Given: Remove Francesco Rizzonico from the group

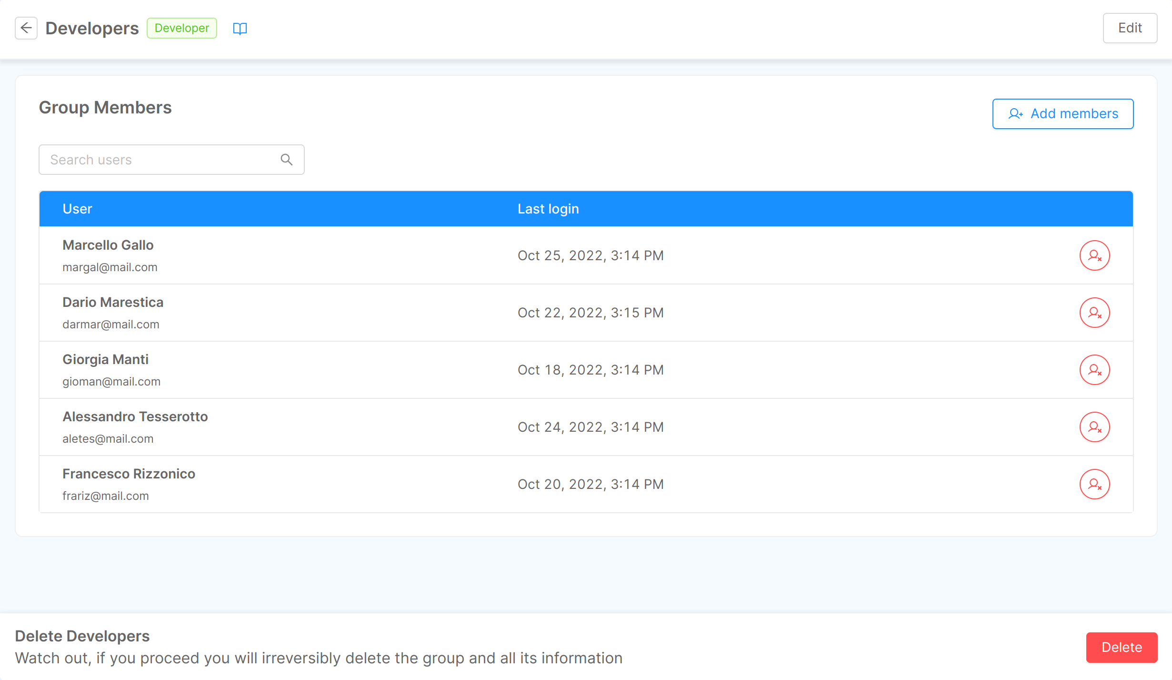Looking at the screenshot, I should pos(1094,484).
